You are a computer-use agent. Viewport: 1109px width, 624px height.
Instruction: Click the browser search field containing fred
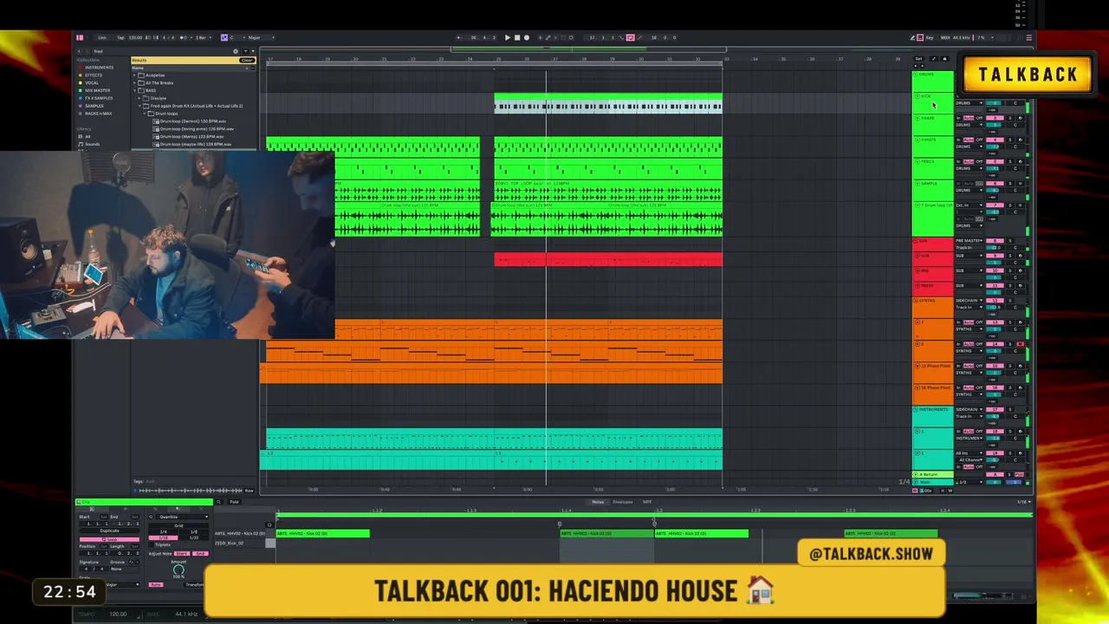(160, 51)
